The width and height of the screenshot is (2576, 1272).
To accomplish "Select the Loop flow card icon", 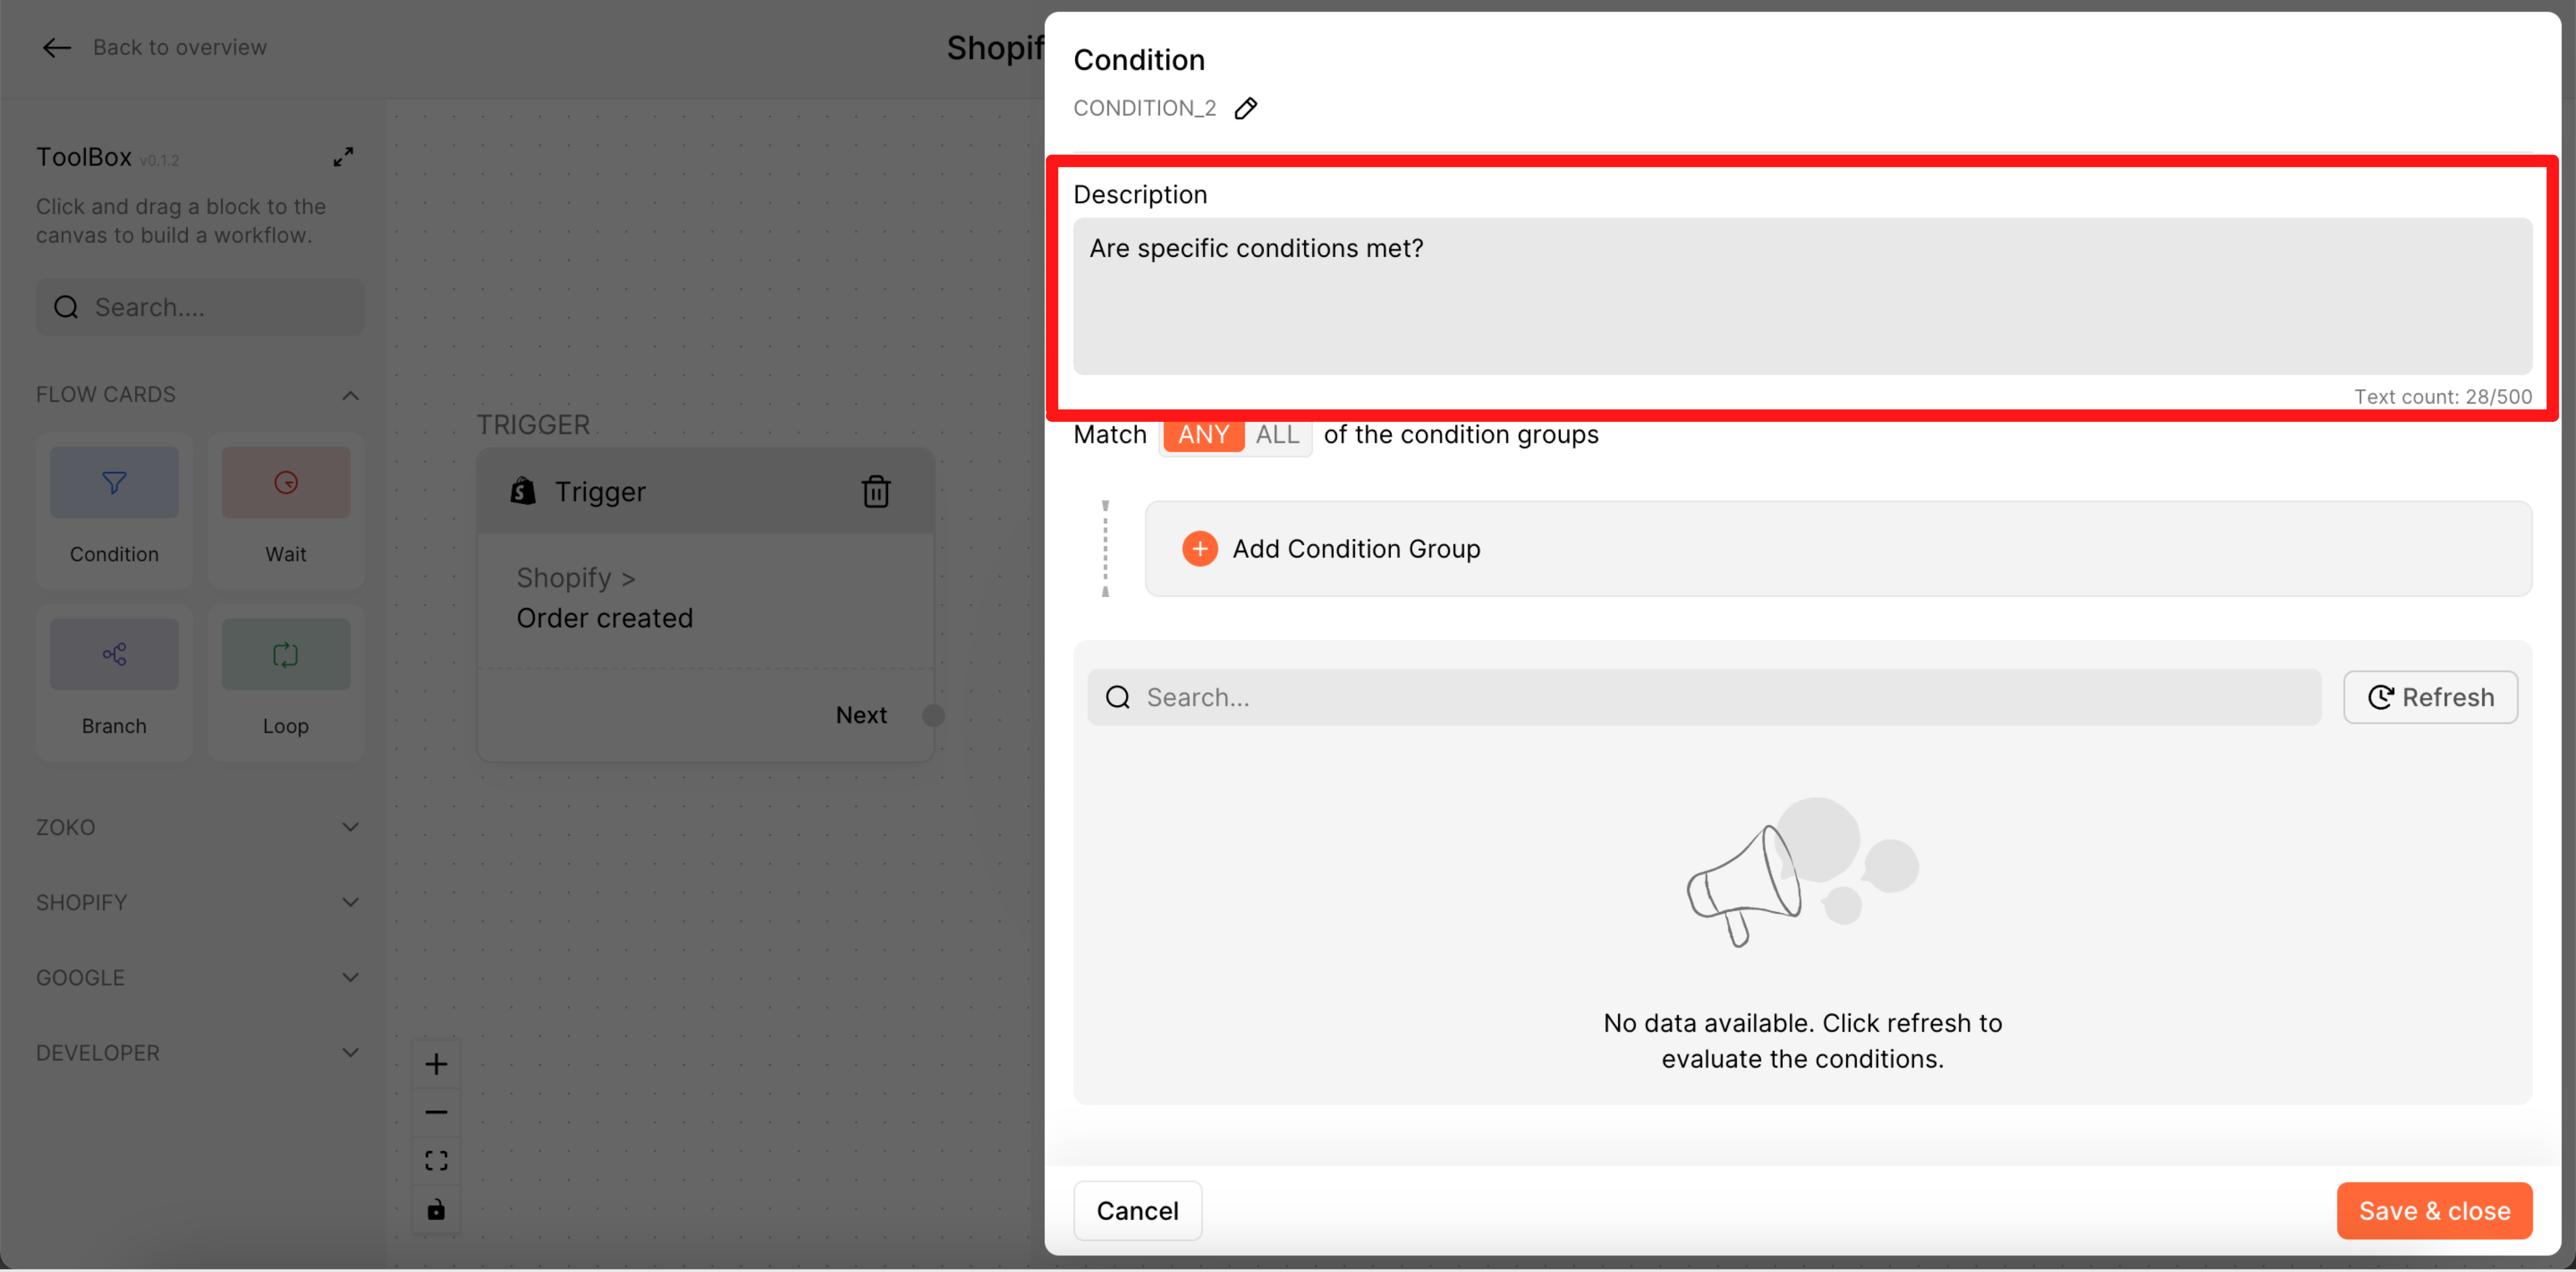I will pyautogui.click(x=286, y=654).
